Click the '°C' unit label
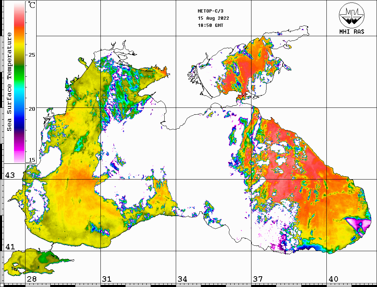 tap(32, 5)
